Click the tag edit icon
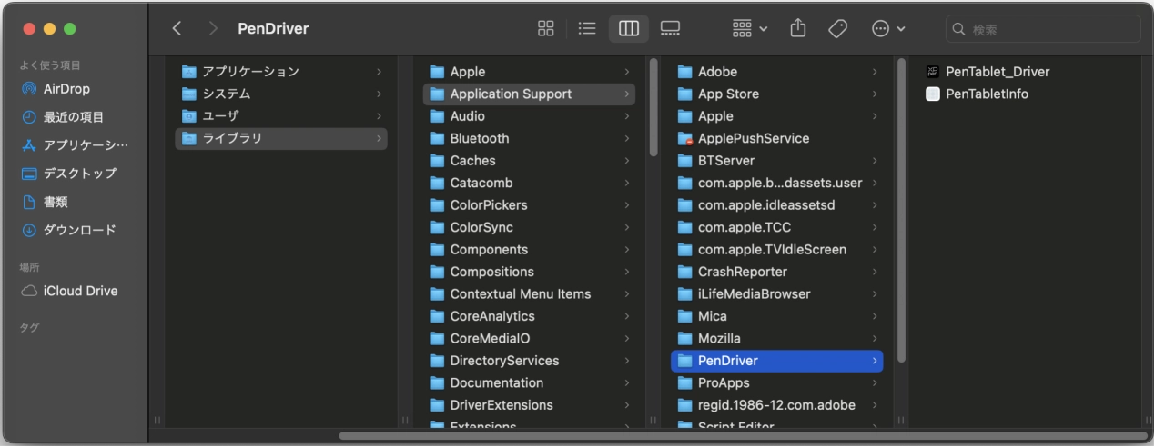 837,28
